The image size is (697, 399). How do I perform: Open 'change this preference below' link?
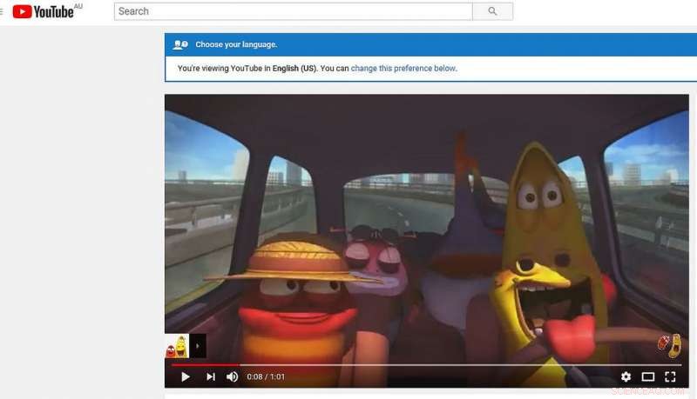(x=403, y=69)
